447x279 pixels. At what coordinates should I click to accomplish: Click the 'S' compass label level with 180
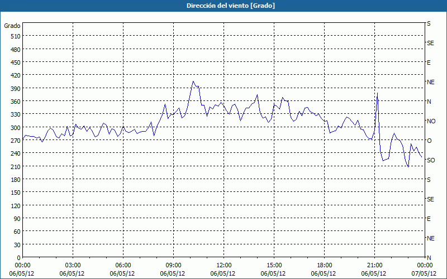tap(429, 180)
